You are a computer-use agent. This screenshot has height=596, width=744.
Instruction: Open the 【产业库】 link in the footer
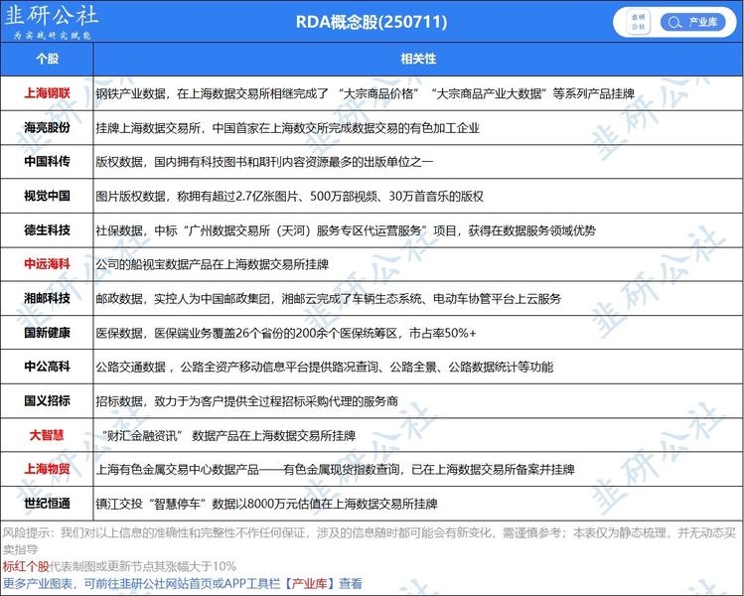click(x=309, y=583)
